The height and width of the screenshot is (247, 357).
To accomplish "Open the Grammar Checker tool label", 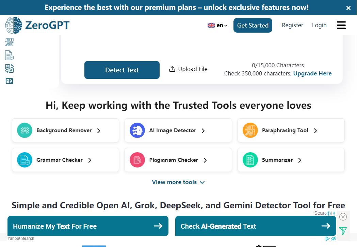I will point(60,160).
